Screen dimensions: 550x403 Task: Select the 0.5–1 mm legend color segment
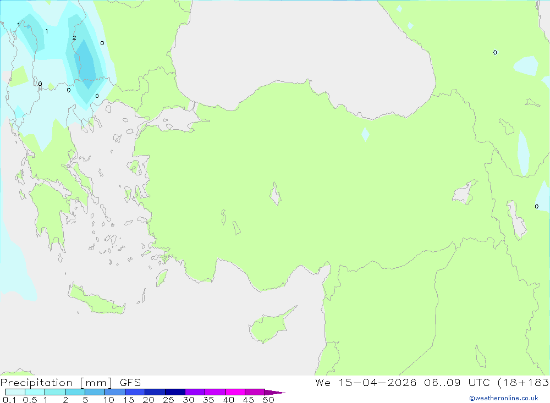point(35,392)
